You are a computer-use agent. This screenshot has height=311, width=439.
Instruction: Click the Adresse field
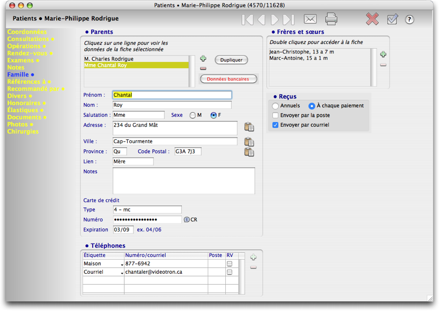point(175,128)
